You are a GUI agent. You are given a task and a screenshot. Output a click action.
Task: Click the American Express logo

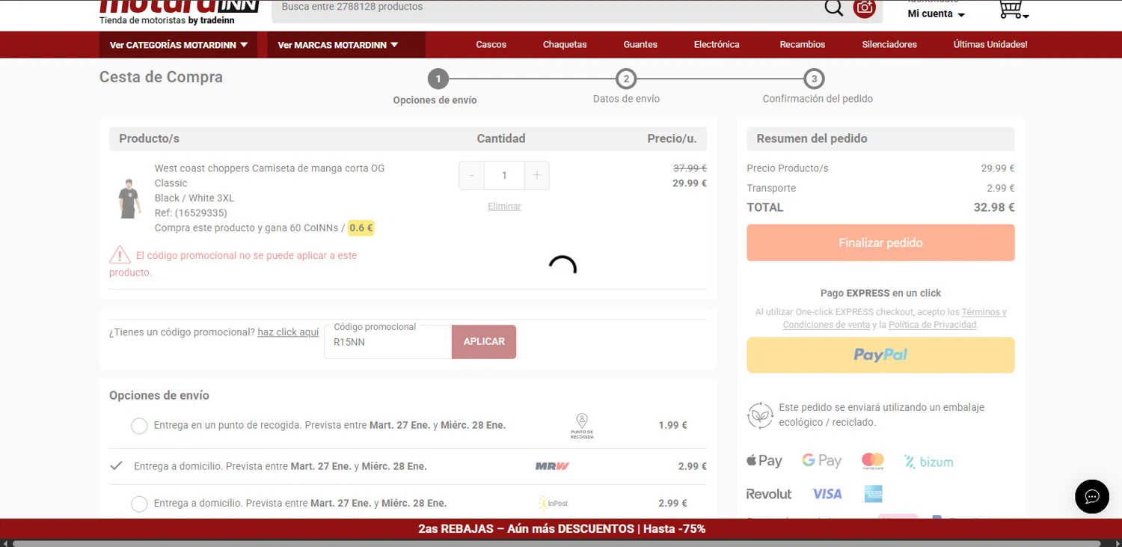click(x=872, y=494)
